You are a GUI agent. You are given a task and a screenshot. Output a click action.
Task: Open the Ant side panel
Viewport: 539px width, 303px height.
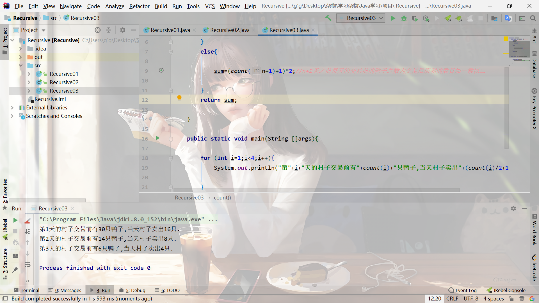tap(534, 36)
